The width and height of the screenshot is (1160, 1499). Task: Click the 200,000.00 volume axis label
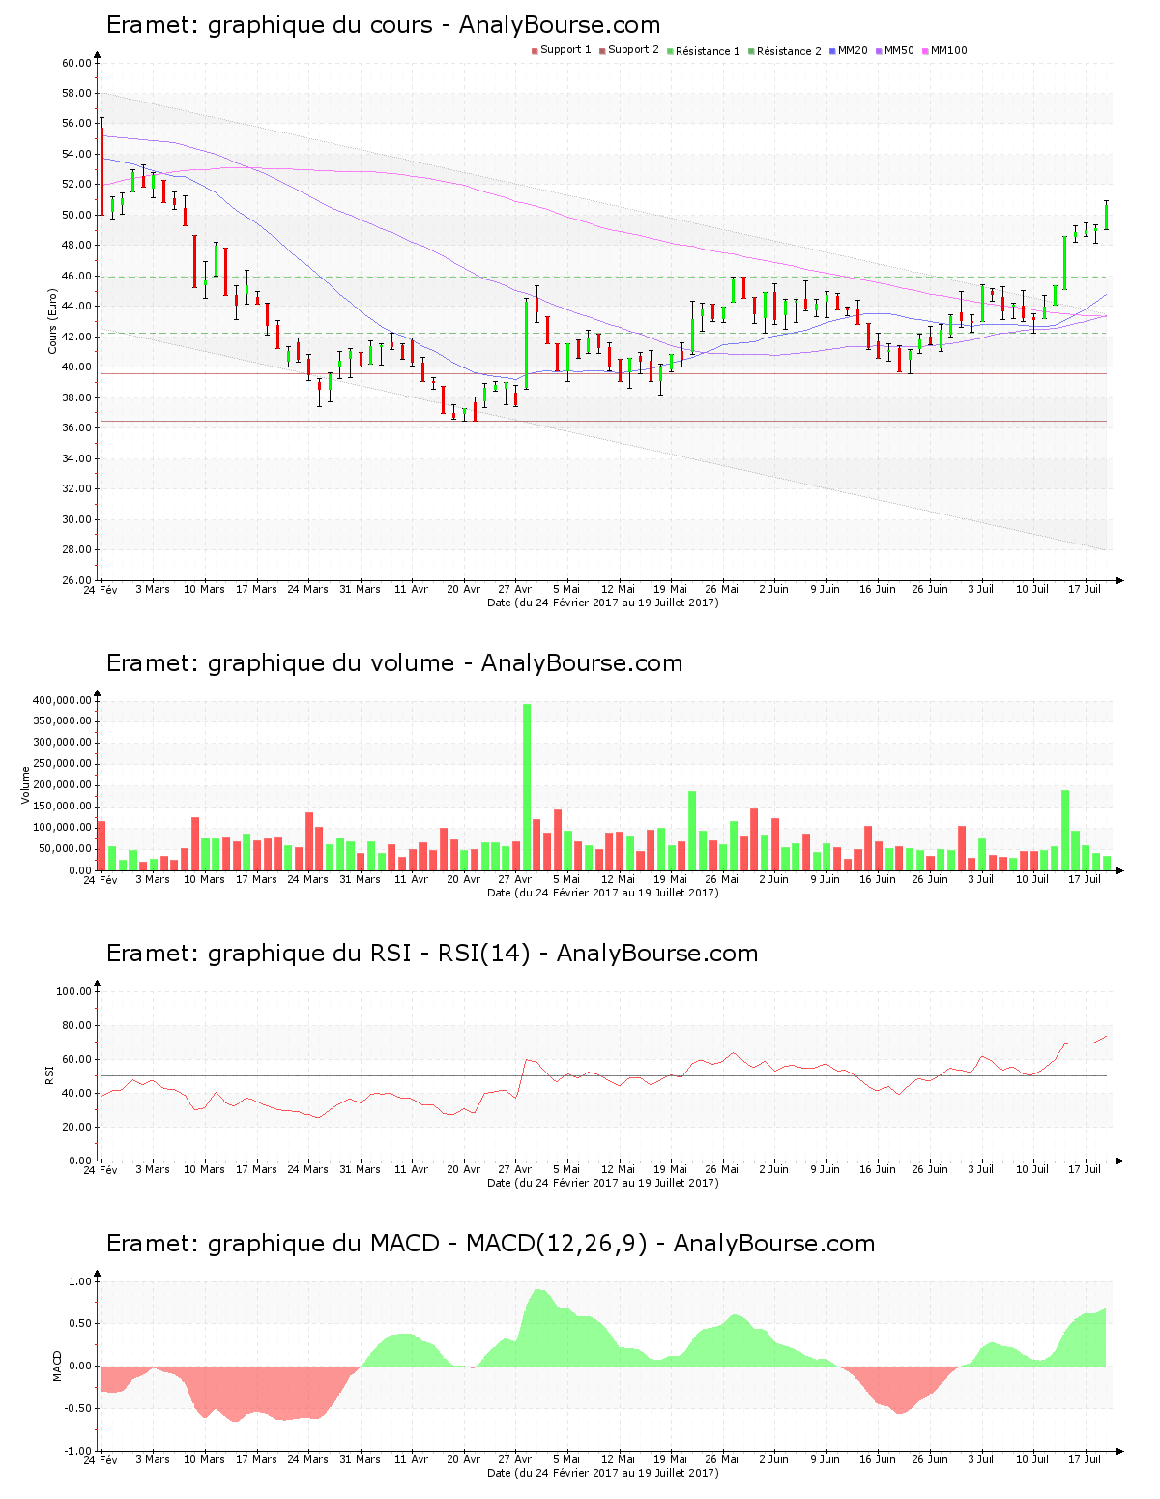63,785
